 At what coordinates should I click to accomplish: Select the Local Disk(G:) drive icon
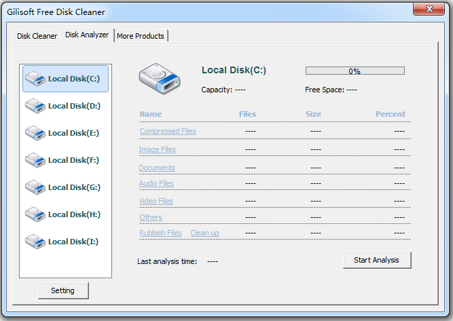[x=35, y=187]
